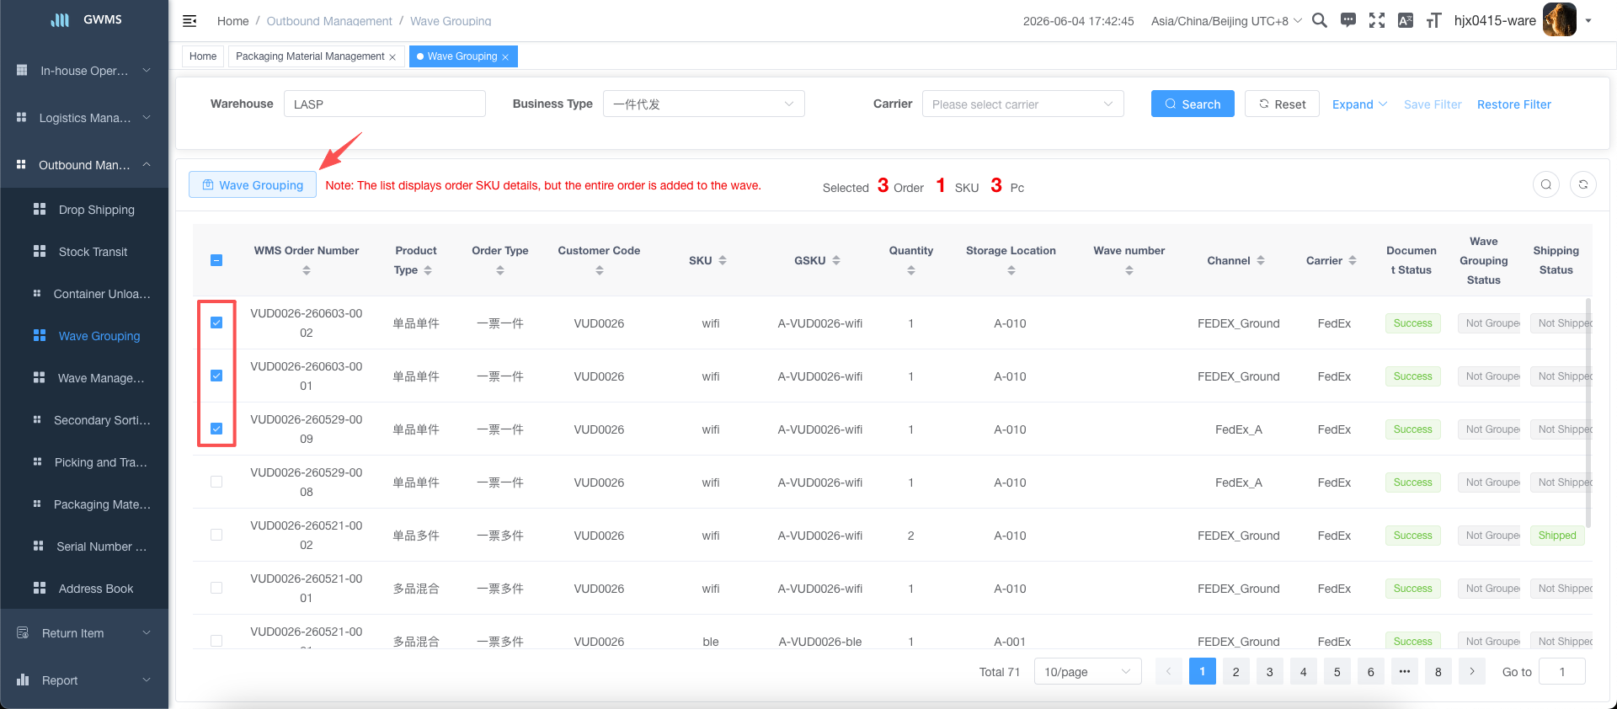Check order VUD0026-260521-0002 checkbox

coord(216,535)
